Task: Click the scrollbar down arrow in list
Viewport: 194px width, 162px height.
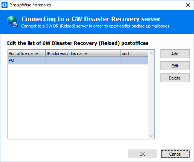Action: [151, 136]
